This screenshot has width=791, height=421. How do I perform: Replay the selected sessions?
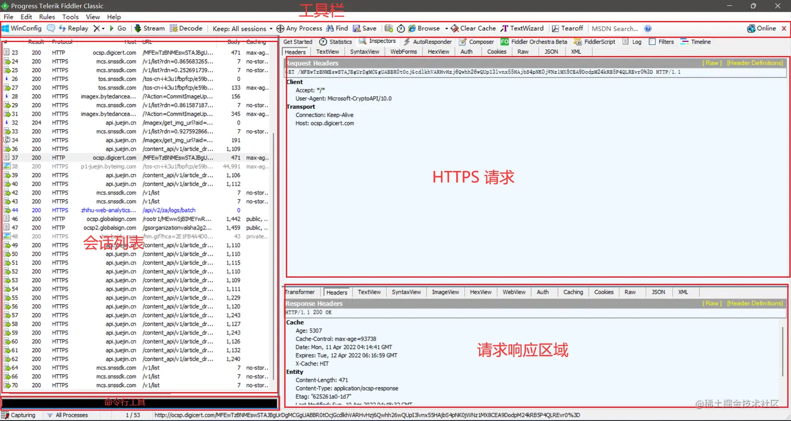point(73,28)
